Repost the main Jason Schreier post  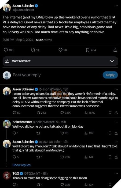point(32,50)
